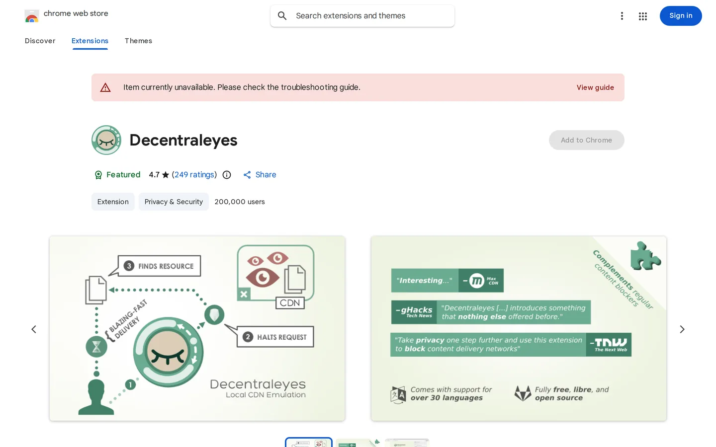
Task: Open the press quotes screenshot
Action: tap(519, 328)
